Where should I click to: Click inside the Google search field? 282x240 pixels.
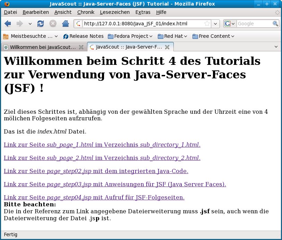point(254,24)
